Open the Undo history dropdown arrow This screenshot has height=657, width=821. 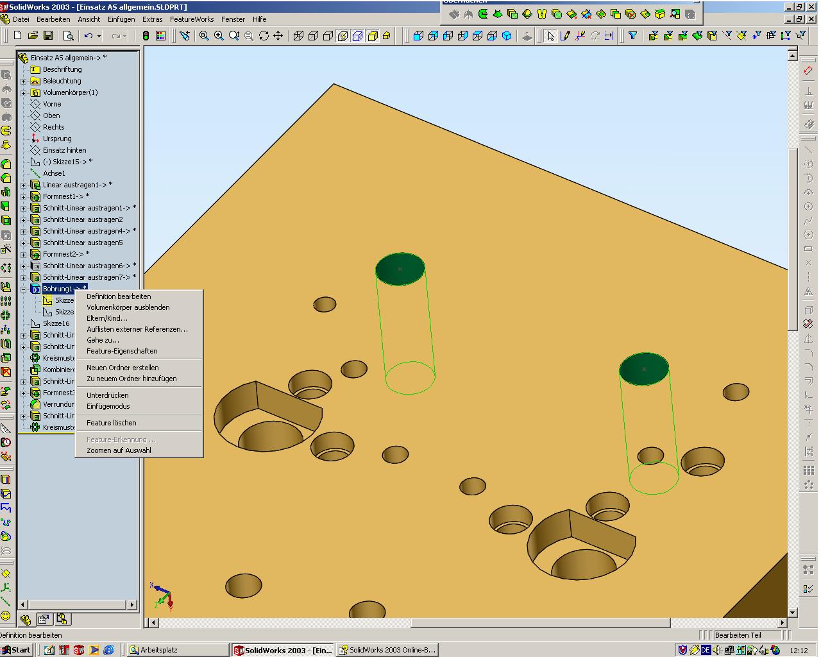coord(99,36)
